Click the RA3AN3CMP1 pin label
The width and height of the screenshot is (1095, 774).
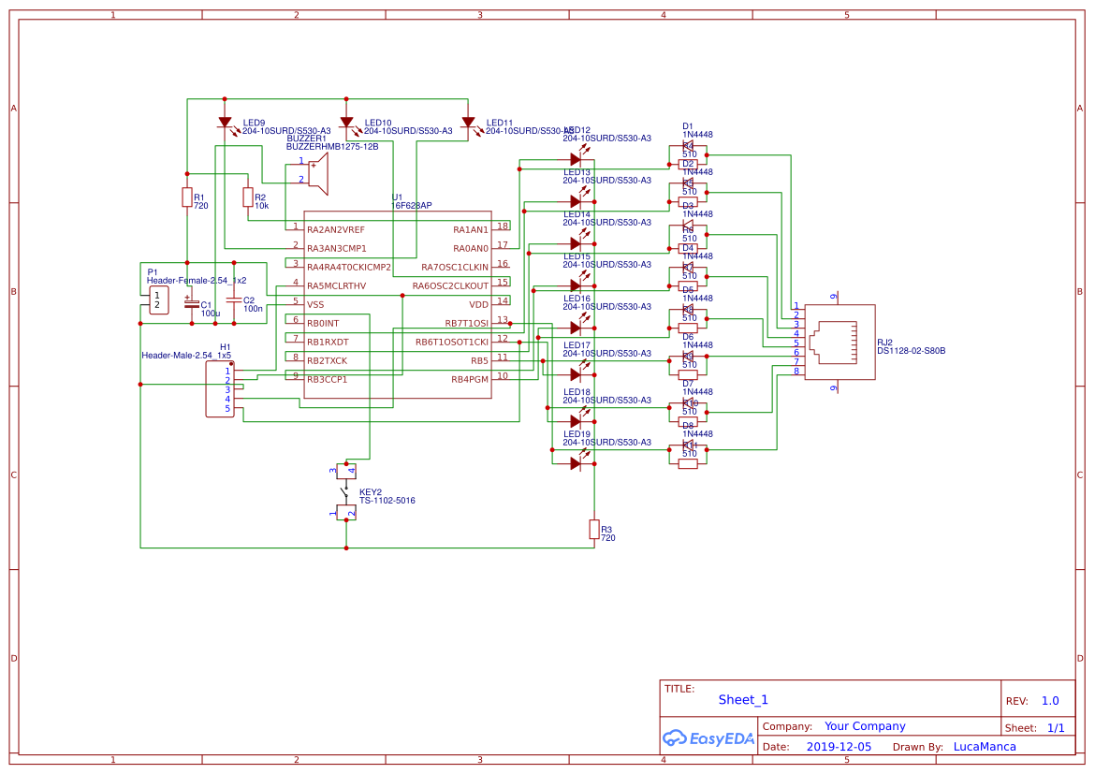[337, 249]
